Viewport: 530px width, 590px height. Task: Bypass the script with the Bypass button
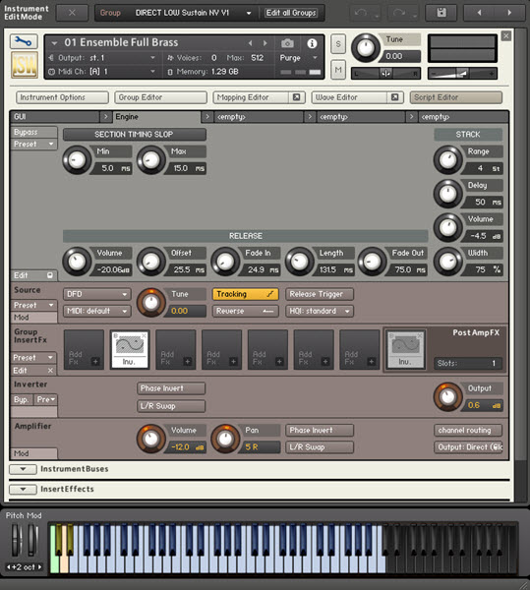tap(33, 132)
